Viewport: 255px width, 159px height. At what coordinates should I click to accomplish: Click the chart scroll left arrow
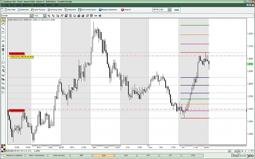coord(229,151)
